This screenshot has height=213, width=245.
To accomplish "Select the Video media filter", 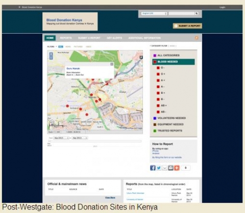I will tap(88, 46).
